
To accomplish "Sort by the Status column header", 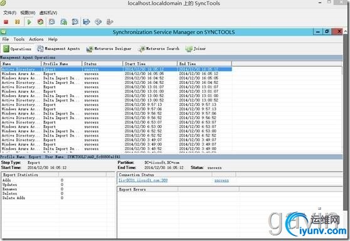I will click(102, 64).
